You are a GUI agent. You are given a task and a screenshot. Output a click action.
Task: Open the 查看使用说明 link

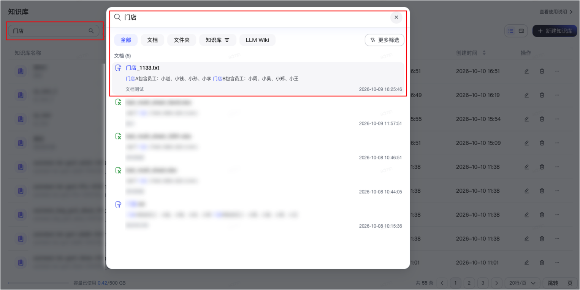556,12
